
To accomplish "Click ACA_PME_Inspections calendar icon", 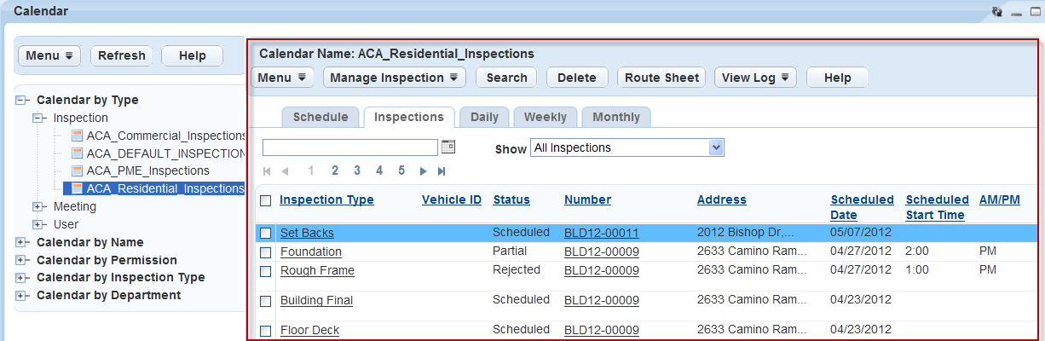I will point(78,170).
